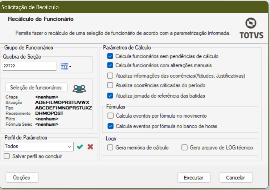Click the Fórmula Selec value <nenhum>
The width and height of the screenshot is (270, 190).
tap(47, 124)
